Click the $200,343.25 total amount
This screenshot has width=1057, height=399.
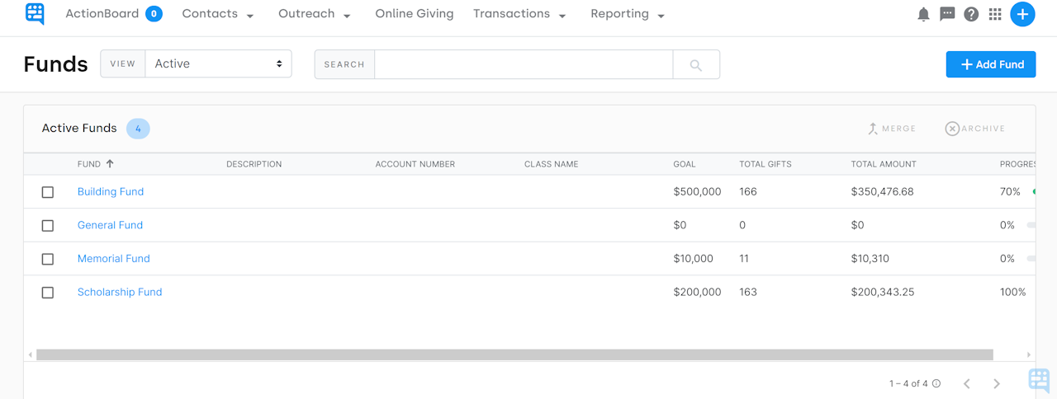tap(883, 293)
